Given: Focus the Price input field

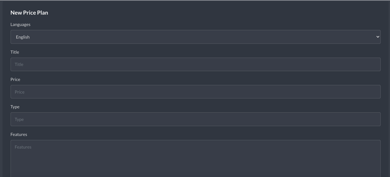Looking at the screenshot, I should click(195, 92).
